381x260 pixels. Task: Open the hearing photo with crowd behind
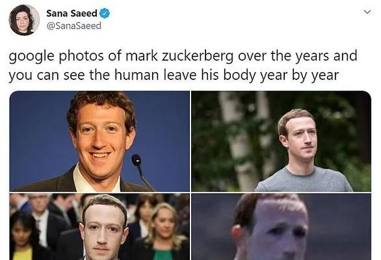click(99, 227)
